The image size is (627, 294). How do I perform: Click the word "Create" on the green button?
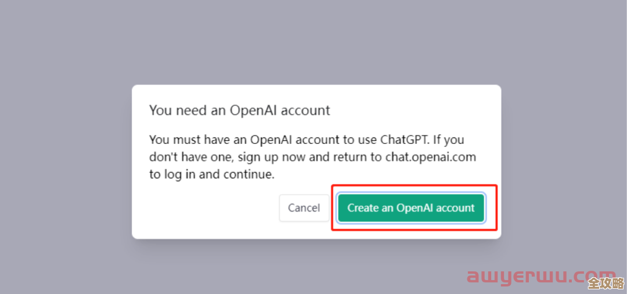[x=363, y=208]
